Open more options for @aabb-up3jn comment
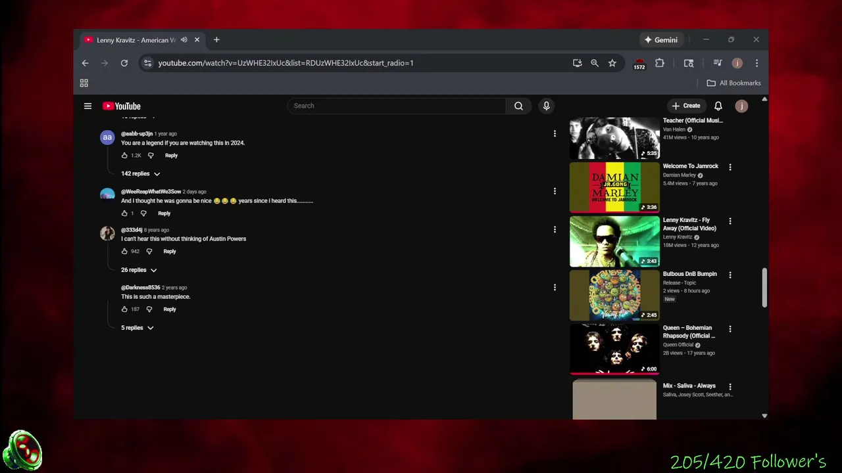The image size is (842, 473). [x=555, y=133]
